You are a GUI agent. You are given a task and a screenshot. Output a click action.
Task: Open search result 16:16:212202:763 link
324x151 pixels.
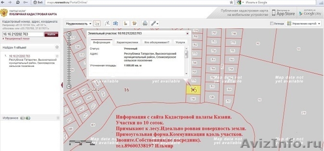pos(19,56)
